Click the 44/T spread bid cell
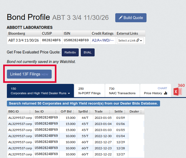Screen dimensions: 186x158 (85, 118)
